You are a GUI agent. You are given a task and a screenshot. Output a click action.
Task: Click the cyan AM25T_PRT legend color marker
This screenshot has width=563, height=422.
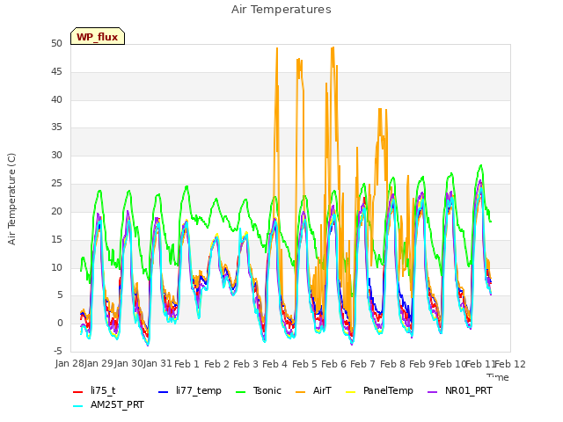pos(78,406)
